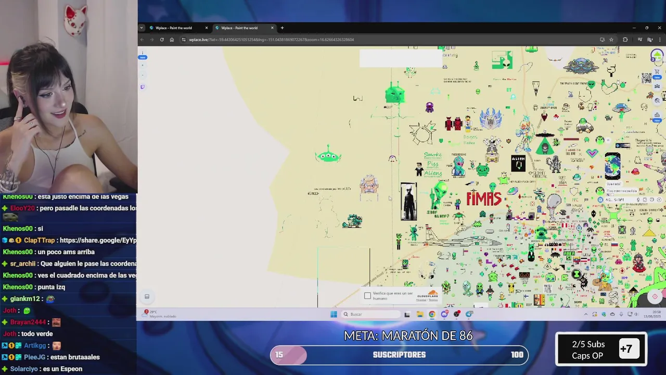Viewport: 666px width, 375px height.
Task: Click the wplace.live address bar
Action: pyautogui.click(x=390, y=40)
